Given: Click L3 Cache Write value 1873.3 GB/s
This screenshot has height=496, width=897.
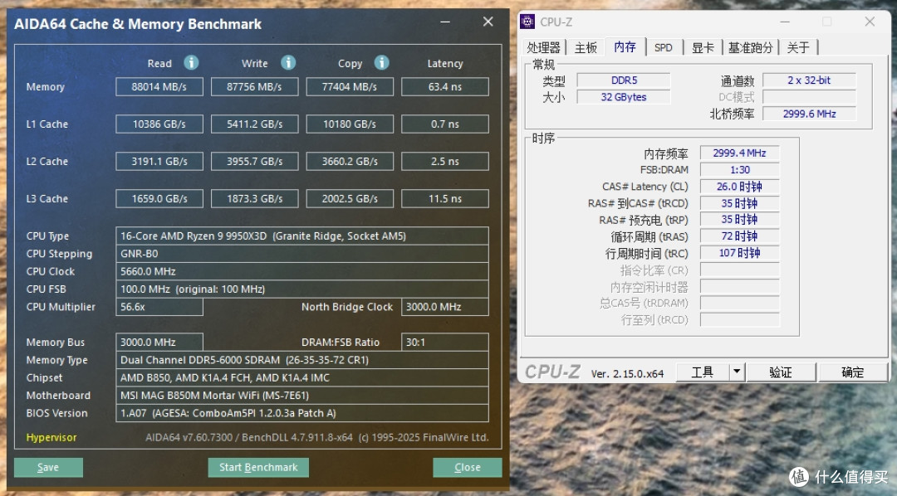Looking at the screenshot, I should (x=255, y=198).
